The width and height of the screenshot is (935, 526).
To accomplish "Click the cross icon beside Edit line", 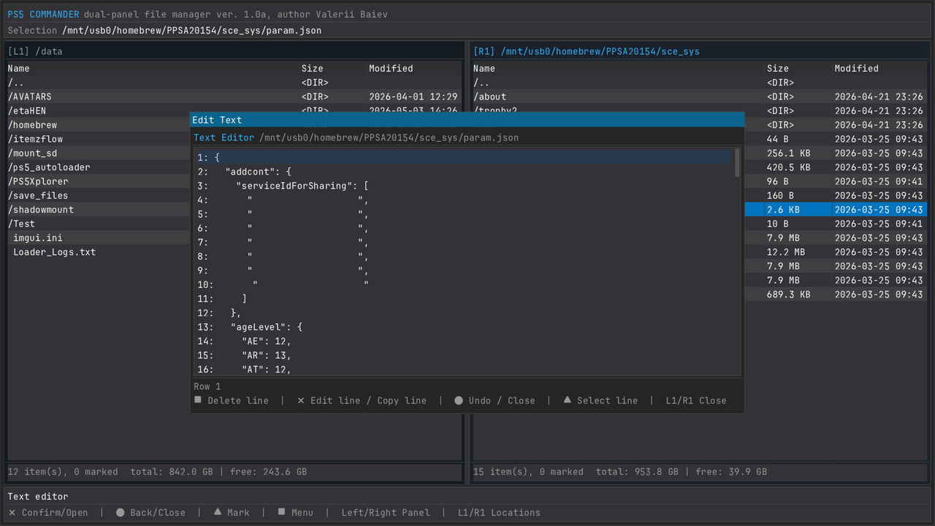I will pyautogui.click(x=301, y=400).
